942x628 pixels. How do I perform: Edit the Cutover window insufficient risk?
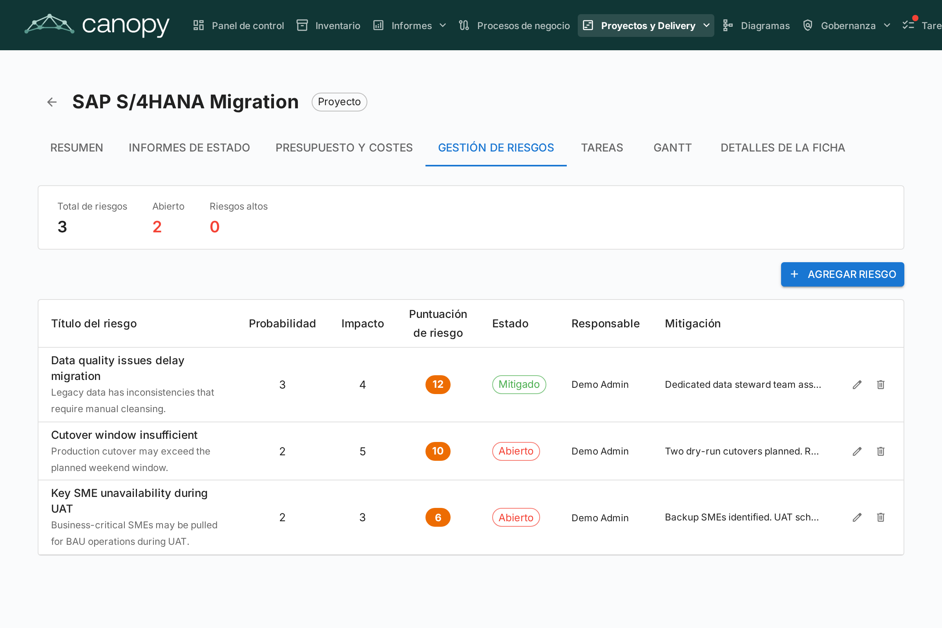(x=857, y=451)
